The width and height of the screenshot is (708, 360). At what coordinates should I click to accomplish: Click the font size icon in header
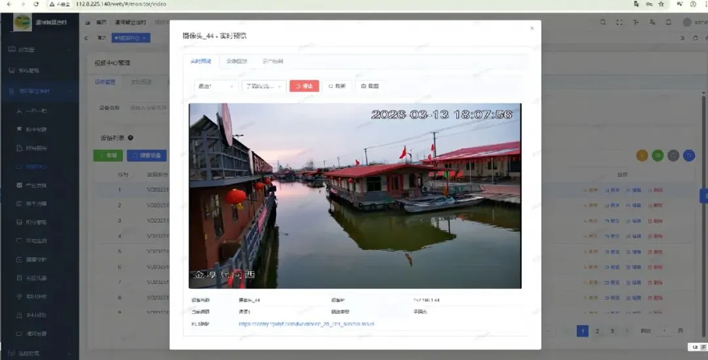tap(636, 22)
